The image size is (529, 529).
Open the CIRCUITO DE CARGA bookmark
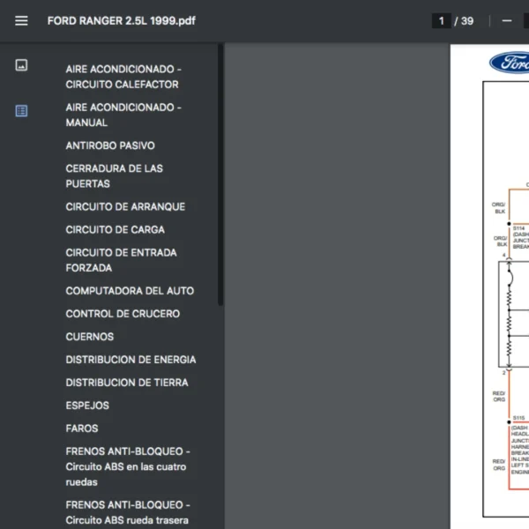(x=115, y=230)
